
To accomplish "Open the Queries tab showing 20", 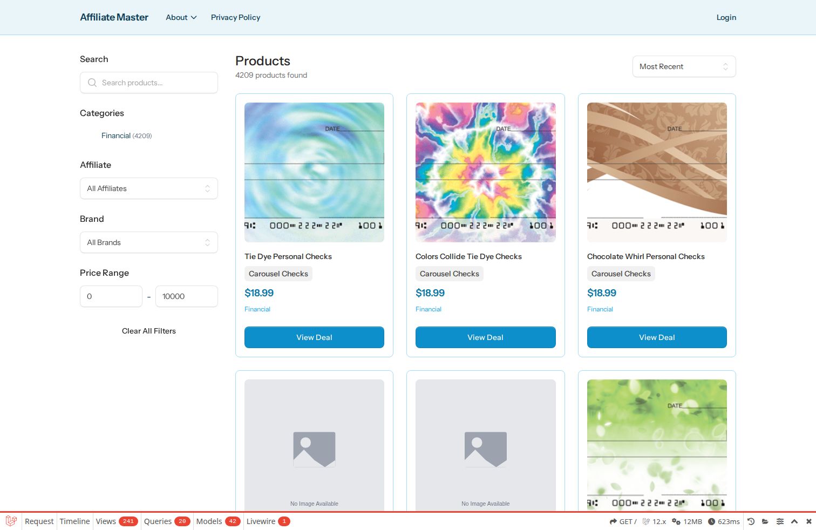I will (x=167, y=521).
